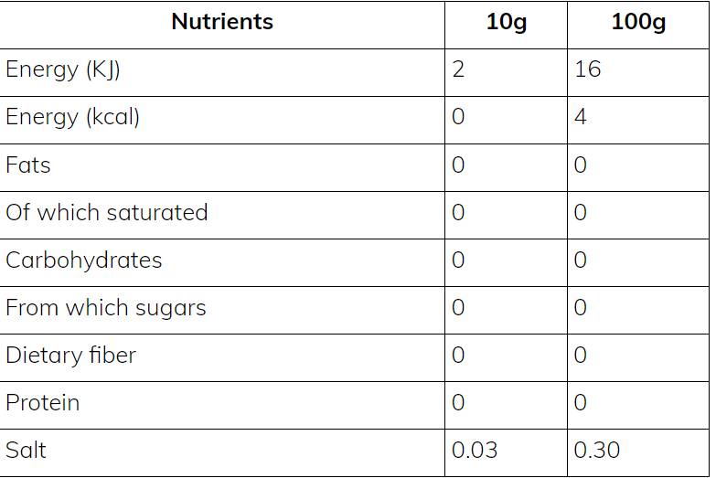Select the Energy (kcal) row label
Image resolution: width=716 pixels, height=478 pixels.
tap(72, 117)
